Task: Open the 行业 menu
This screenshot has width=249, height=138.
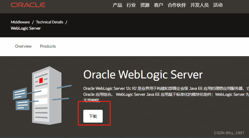Action: point(131,5)
